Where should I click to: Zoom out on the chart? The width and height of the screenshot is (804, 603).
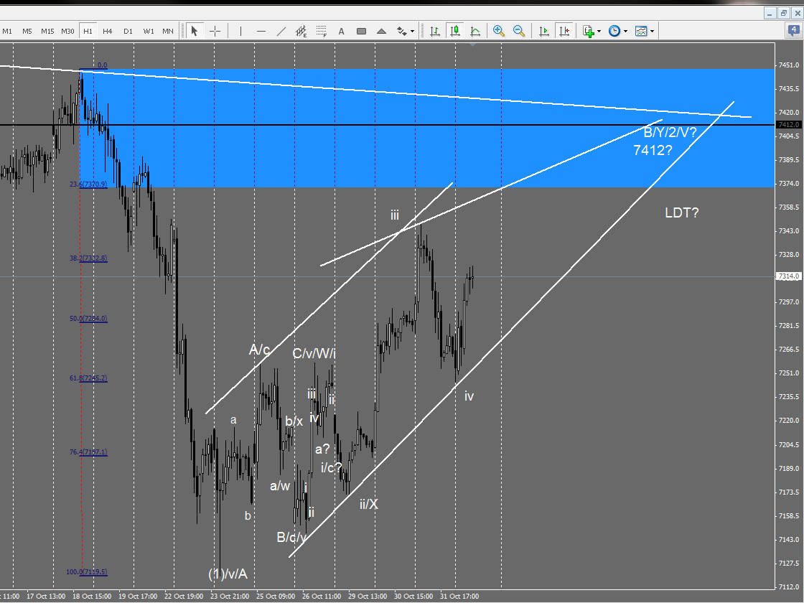[x=518, y=31]
